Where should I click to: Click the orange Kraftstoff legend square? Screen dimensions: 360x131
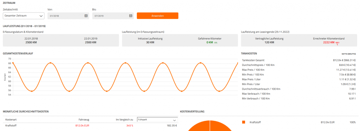tap(244, 122)
